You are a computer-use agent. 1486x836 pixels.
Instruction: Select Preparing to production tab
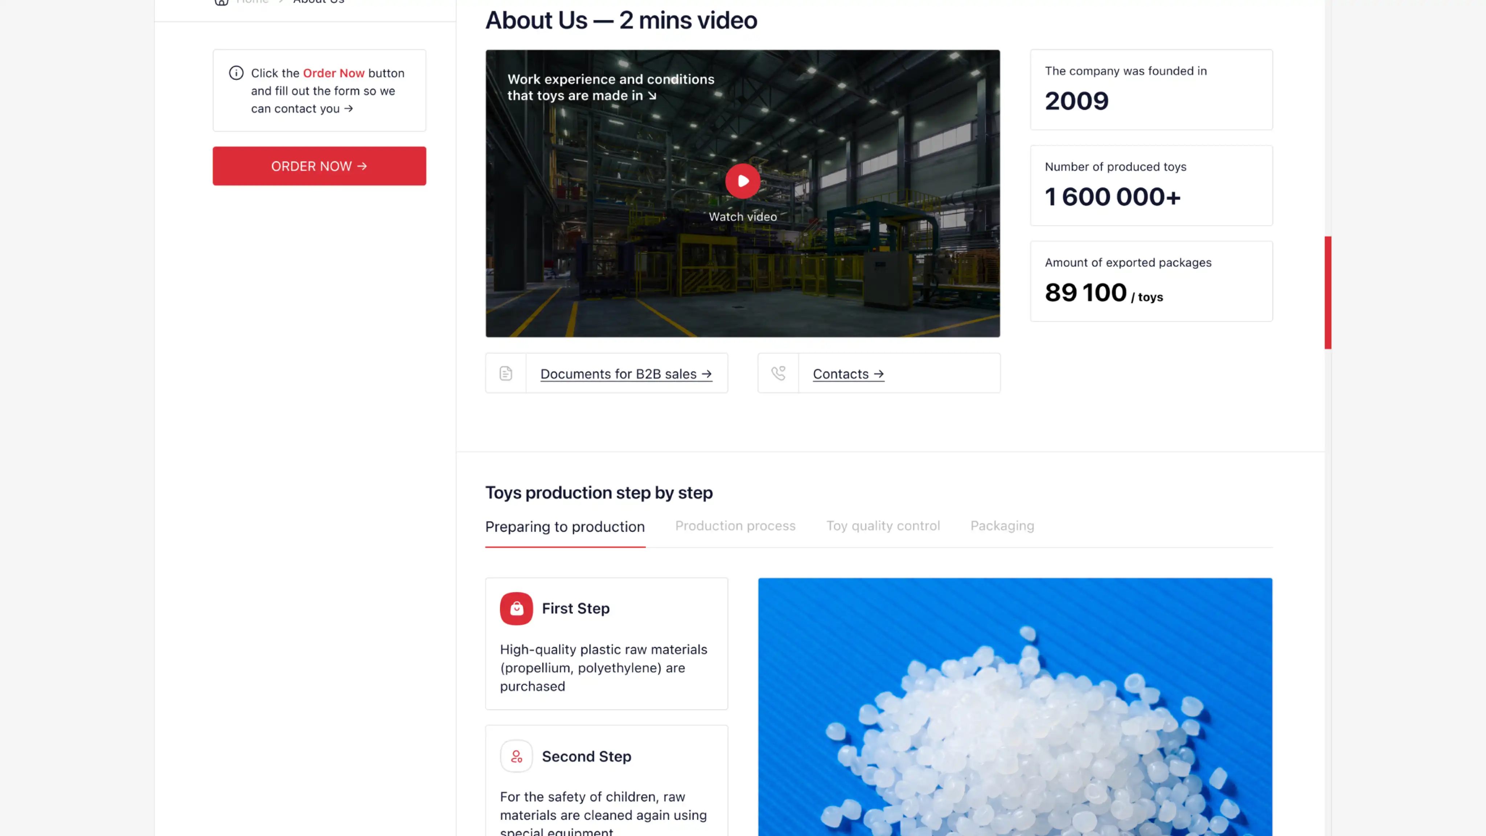(565, 527)
